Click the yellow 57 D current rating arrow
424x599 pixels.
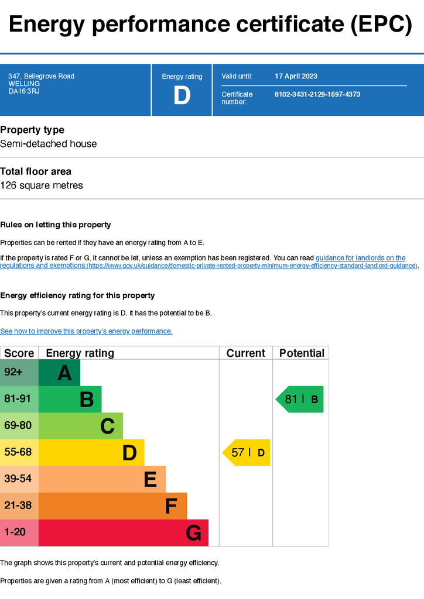(x=246, y=453)
